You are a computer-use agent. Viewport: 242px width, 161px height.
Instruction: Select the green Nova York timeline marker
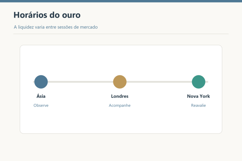coord(199,82)
